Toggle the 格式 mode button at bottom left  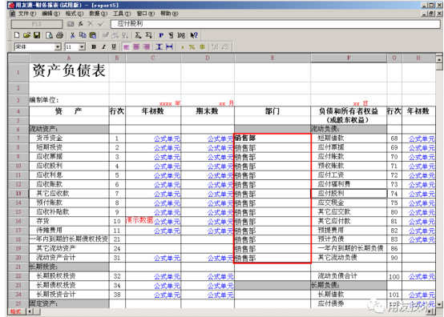(x=16, y=311)
